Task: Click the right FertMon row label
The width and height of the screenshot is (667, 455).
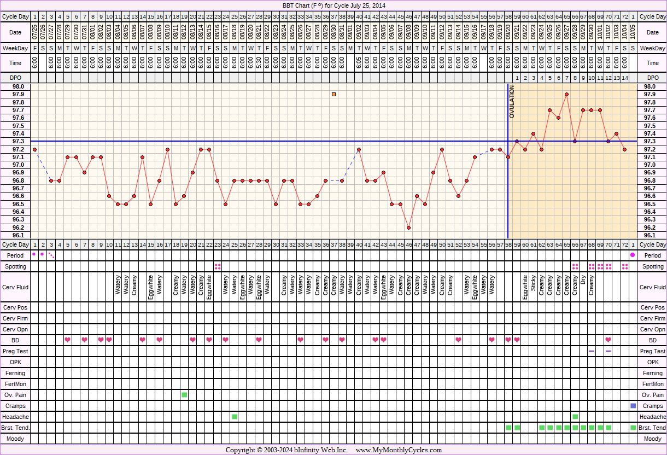Action: coord(653,384)
